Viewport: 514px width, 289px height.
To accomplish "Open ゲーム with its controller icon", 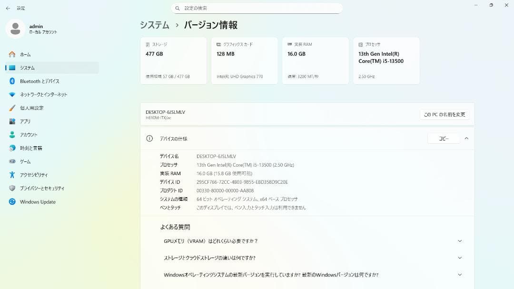I will point(10,161).
